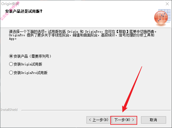Click the Origin graph logo icon
The height and width of the screenshot is (128, 172).
[x=162, y=17]
